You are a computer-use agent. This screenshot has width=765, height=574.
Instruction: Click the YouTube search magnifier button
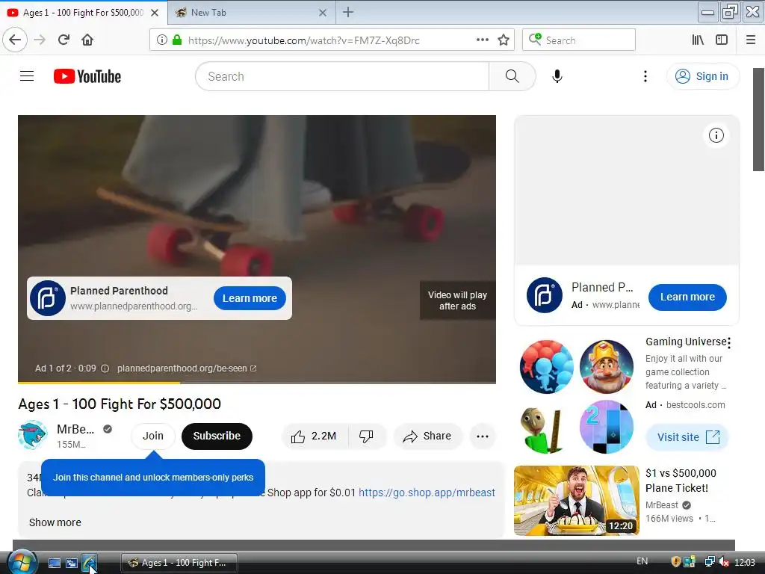tap(512, 76)
